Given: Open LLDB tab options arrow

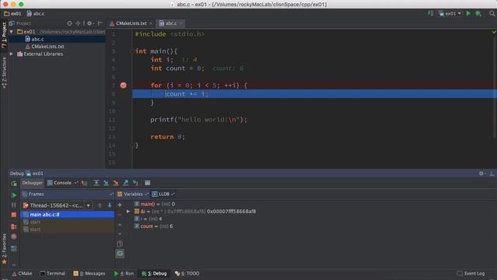Looking at the screenshot, I should (172, 194).
